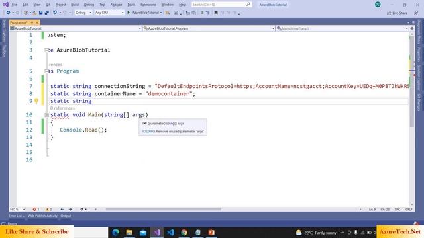Collapse the Main method block
The height and width of the screenshot is (238, 424).
tap(46, 115)
